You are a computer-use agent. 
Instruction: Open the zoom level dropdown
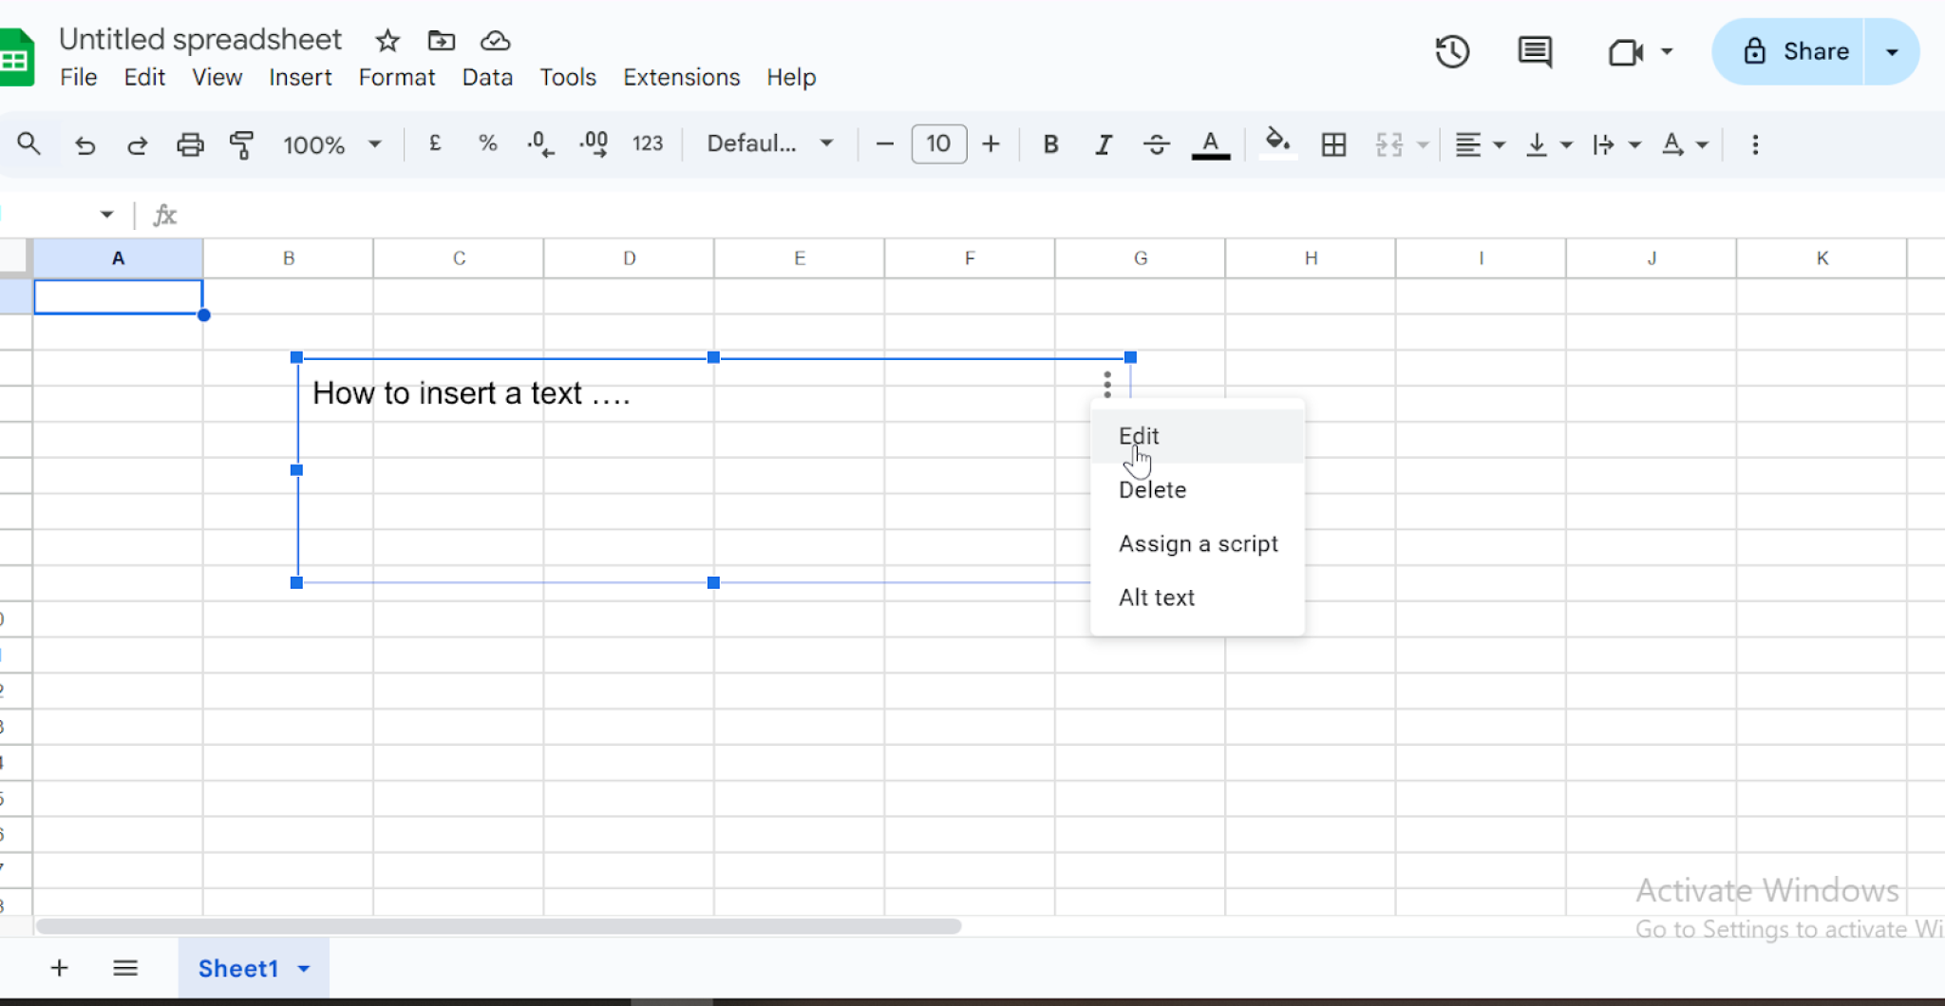click(x=330, y=144)
